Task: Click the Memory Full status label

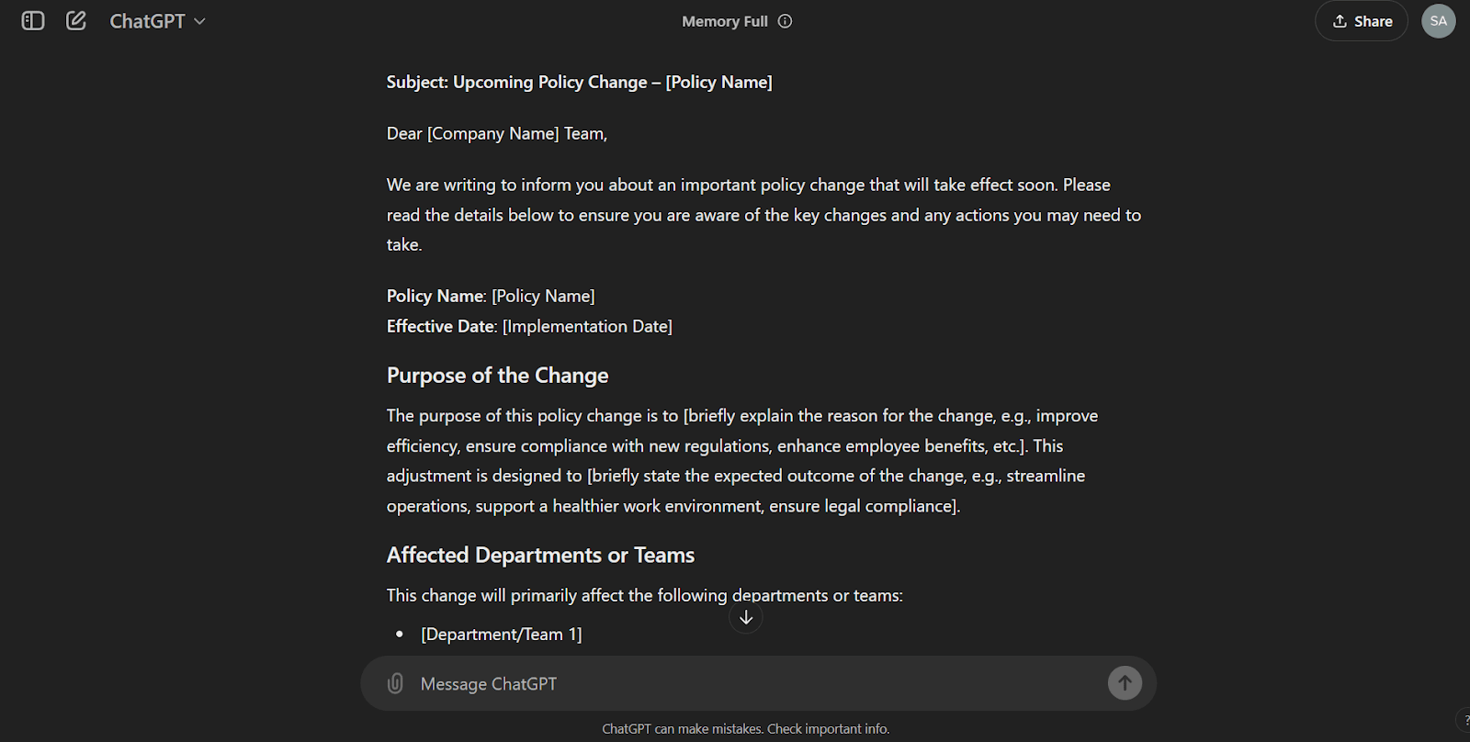Action: pos(725,20)
